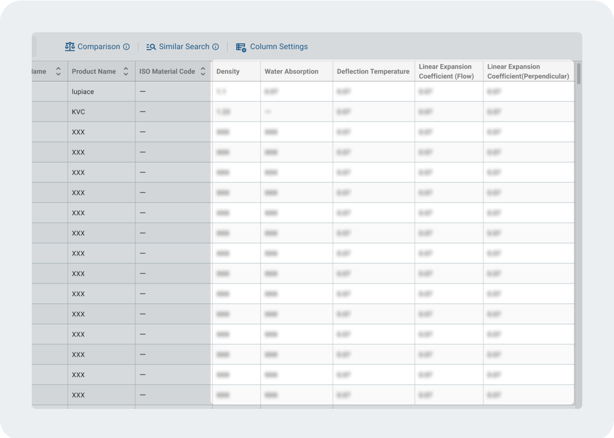Screen dimensions: 614x438
Task: Select the Density column header
Action: (x=228, y=71)
